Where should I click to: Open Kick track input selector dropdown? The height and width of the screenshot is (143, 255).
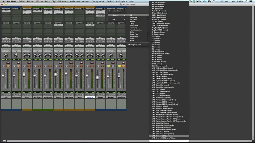[27, 39]
